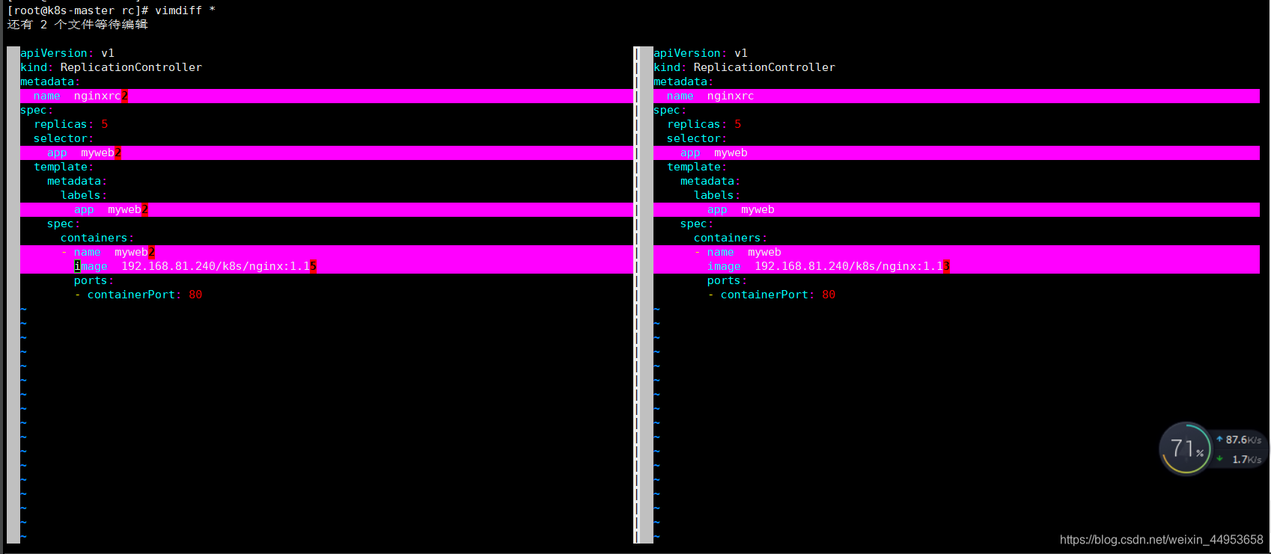Viewport: 1271px width, 554px height.
Task: Click the right pane's gray fold column
Action: [x=647, y=295]
